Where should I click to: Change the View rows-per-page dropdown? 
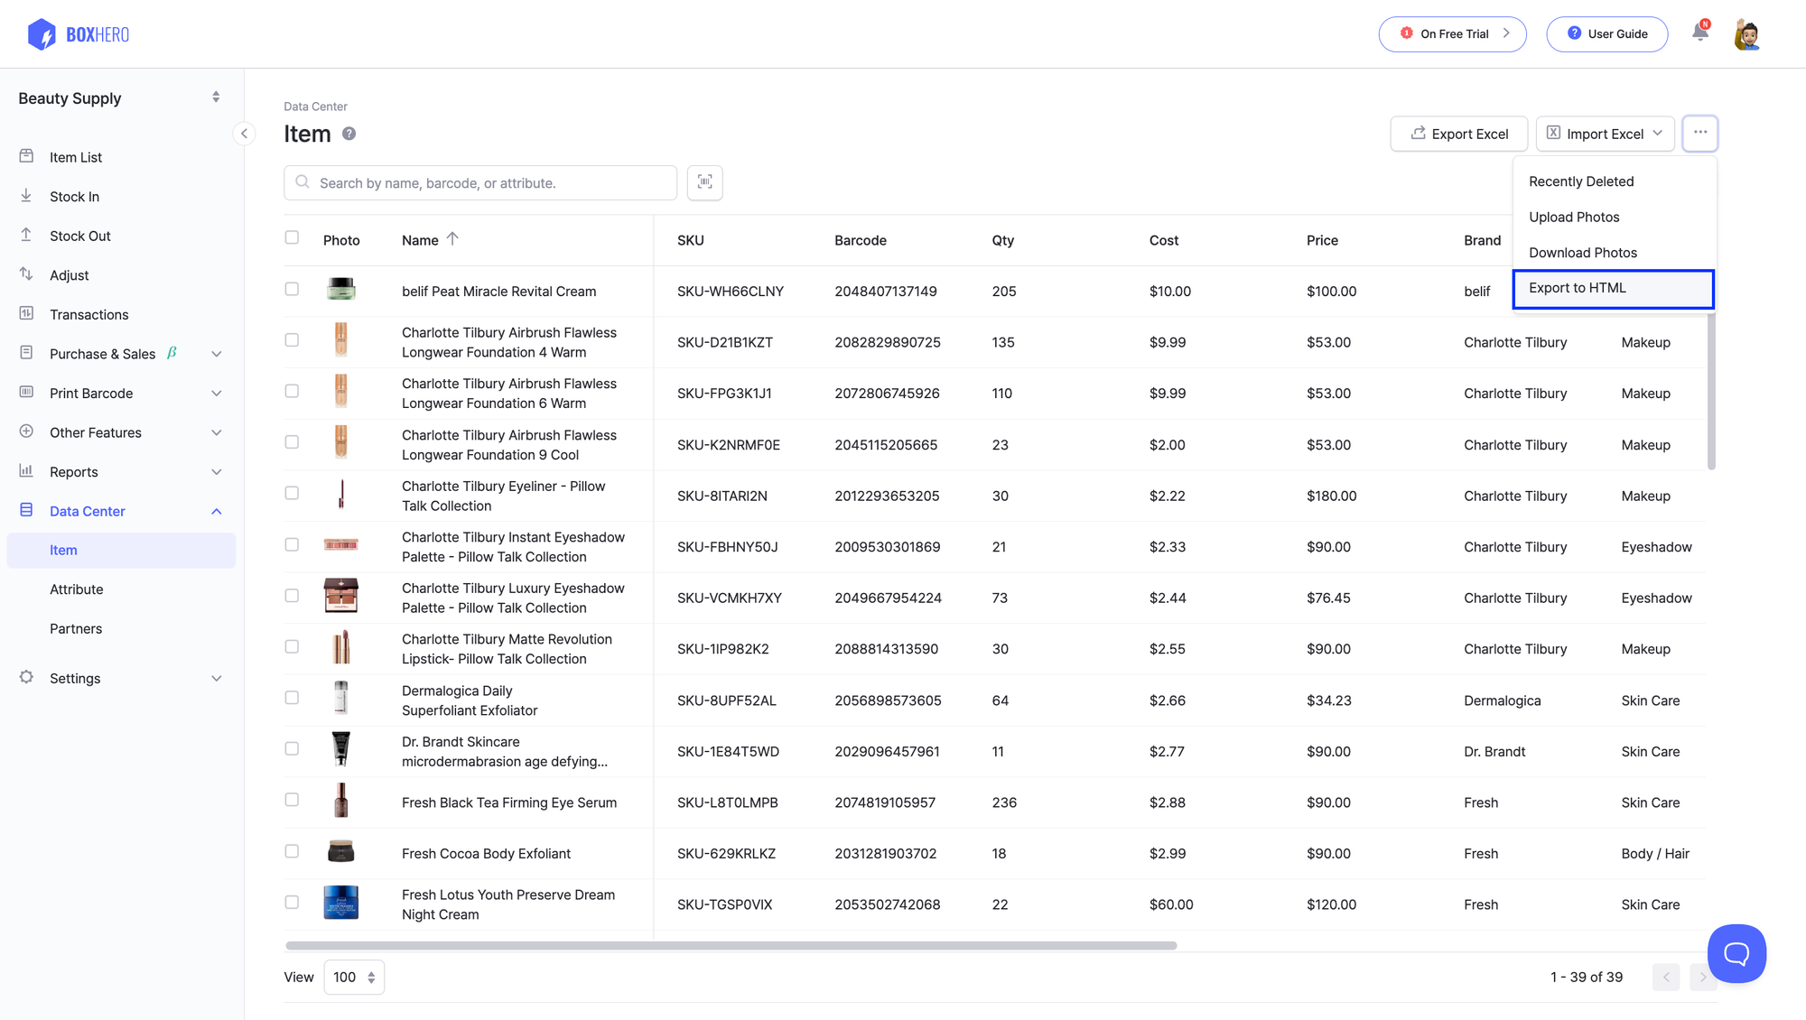[354, 977]
